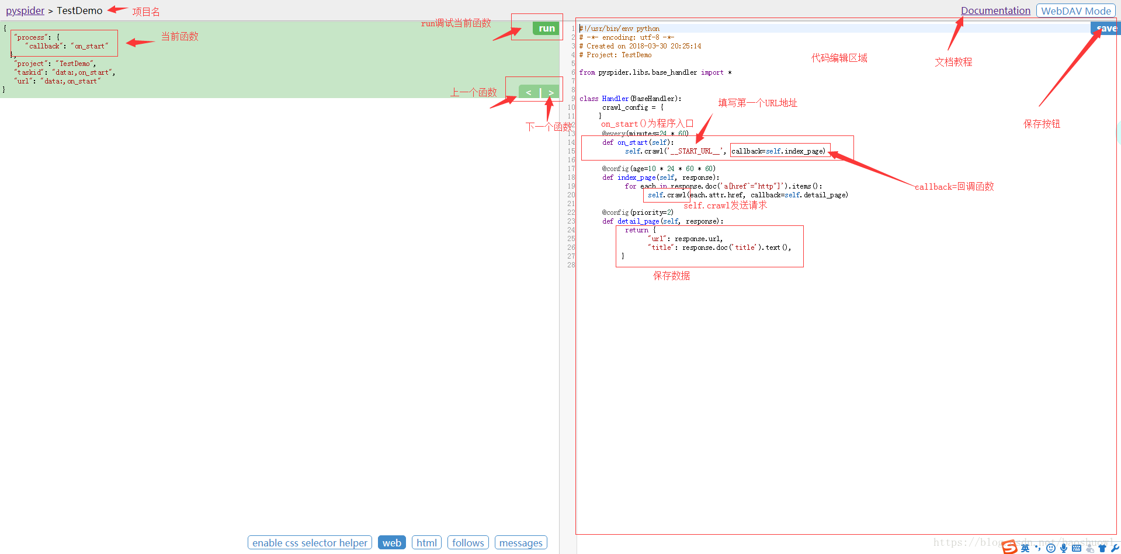Switch to WebDAV Mode
This screenshot has width=1121, height=554.
tap(1075, 11)
